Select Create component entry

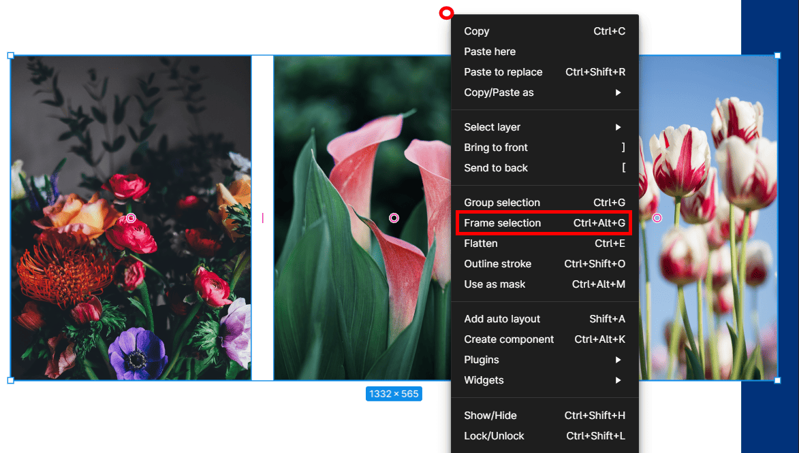click(545, 339)
